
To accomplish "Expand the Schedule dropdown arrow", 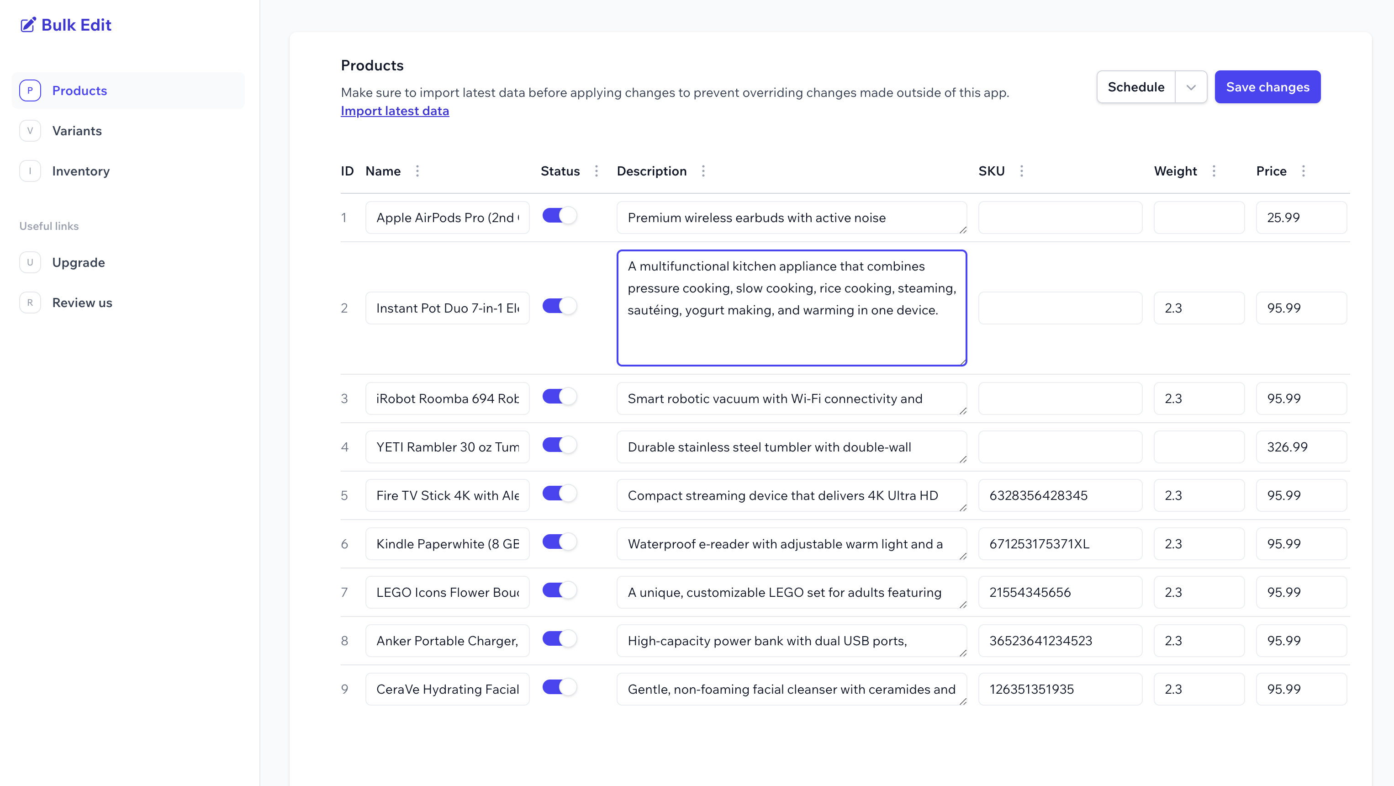I will [1191, 87].
